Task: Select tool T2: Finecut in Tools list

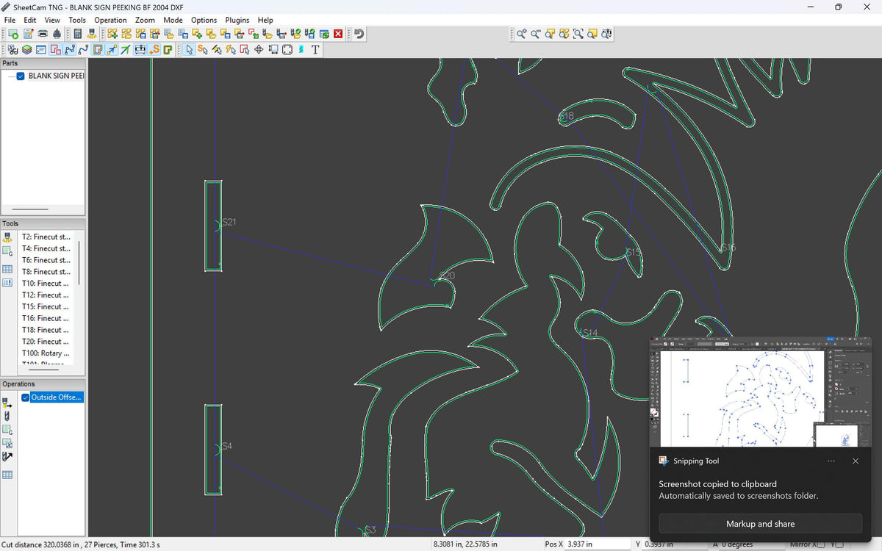Action: tap(46, 237)
